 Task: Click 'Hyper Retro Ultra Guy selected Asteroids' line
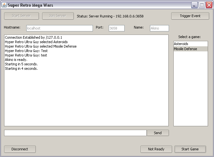point(36,42)
